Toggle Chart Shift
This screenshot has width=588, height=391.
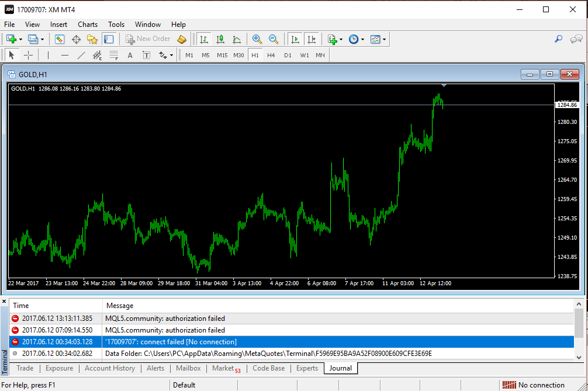[312, 39]
